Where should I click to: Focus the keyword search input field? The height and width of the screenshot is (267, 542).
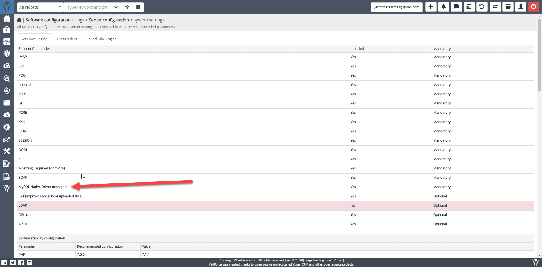tap(88, 7)
